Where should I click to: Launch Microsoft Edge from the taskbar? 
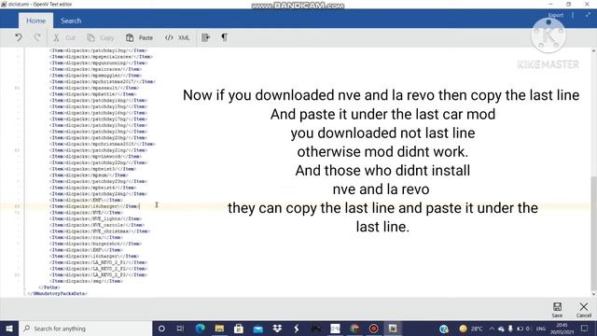pyautogui.click(x=200, y=329)
